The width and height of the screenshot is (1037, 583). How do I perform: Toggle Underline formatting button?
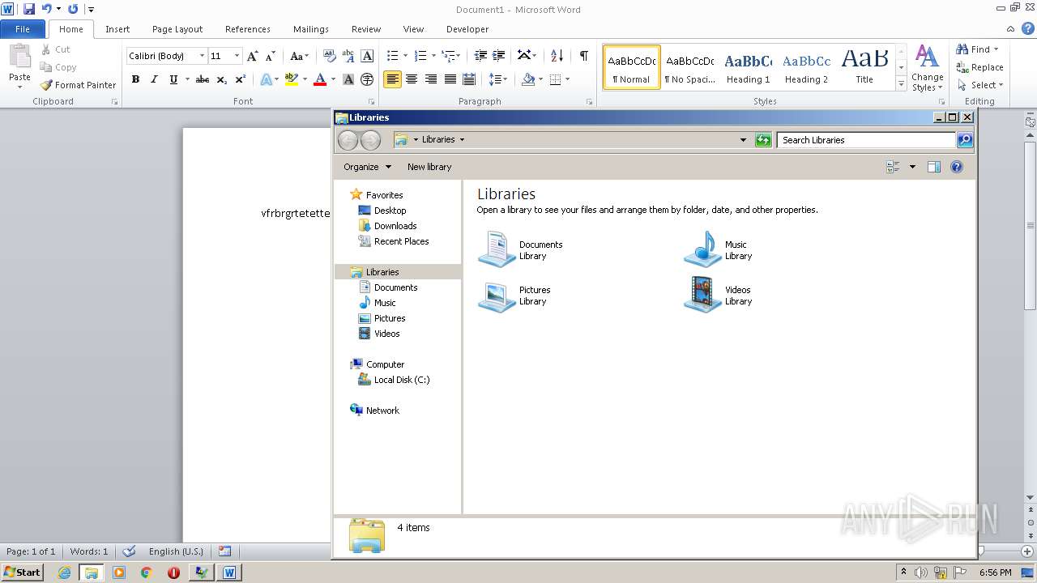point(173,79)
